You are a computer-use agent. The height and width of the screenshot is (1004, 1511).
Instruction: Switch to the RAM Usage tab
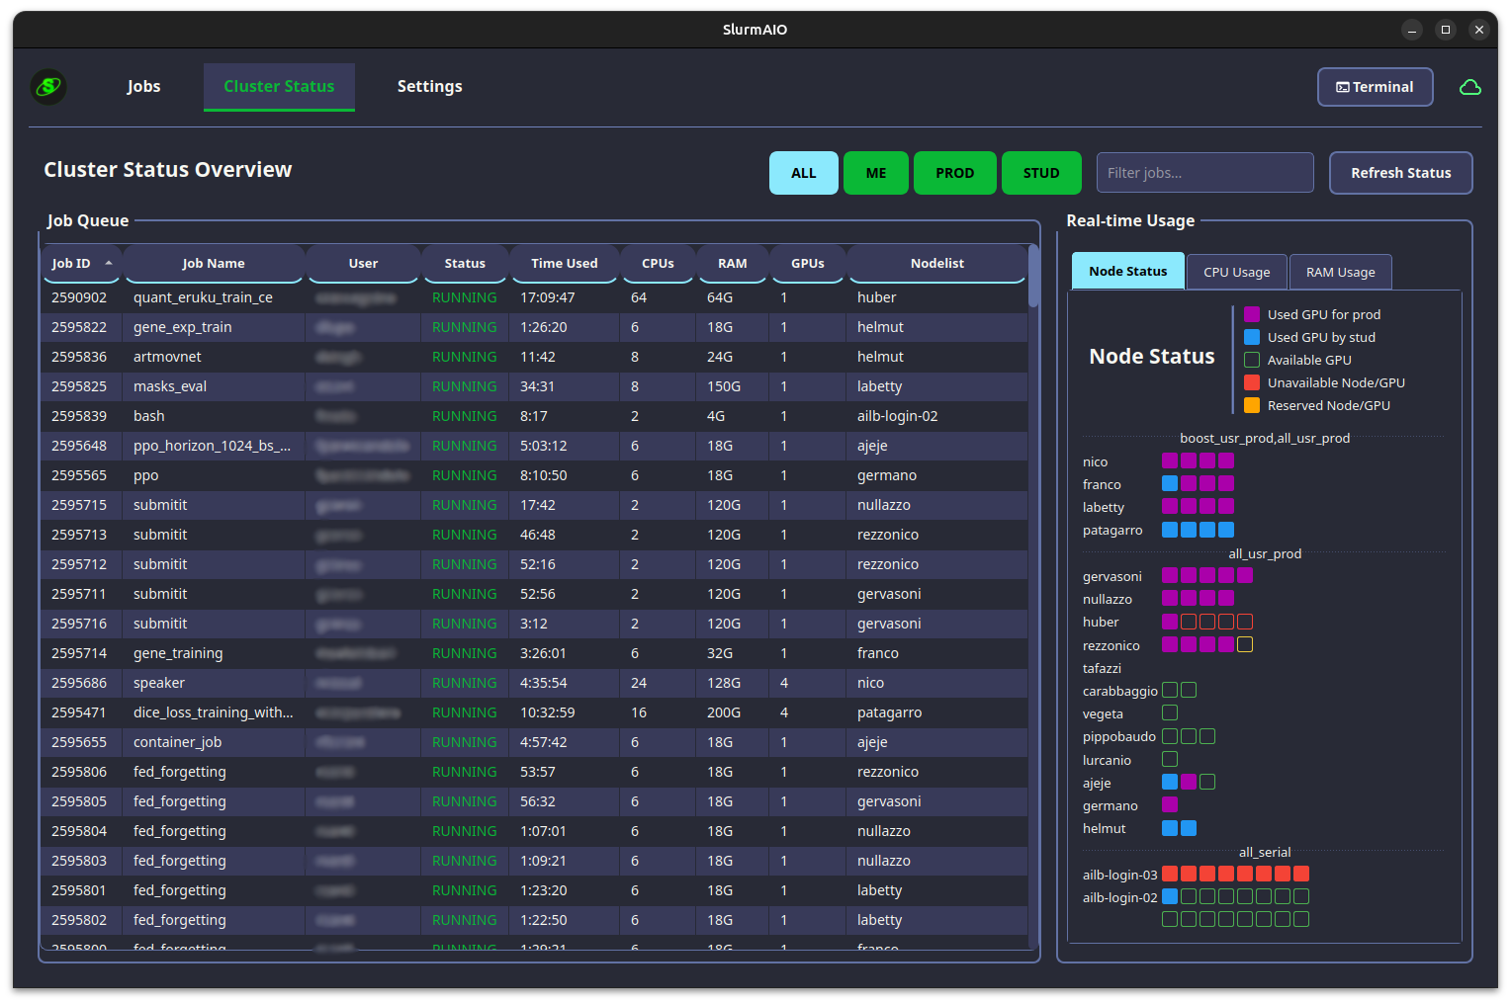(1340, 272)
